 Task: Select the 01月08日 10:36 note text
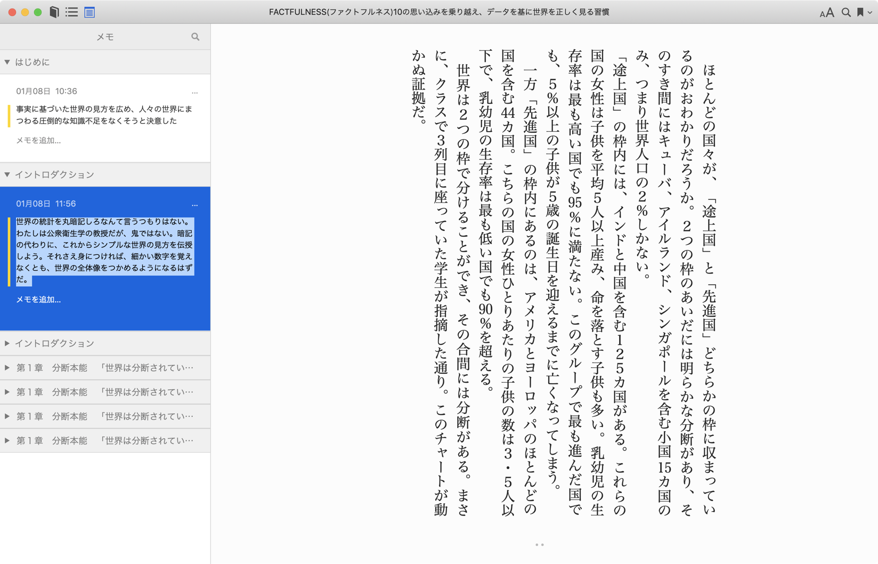coord(104,115)
